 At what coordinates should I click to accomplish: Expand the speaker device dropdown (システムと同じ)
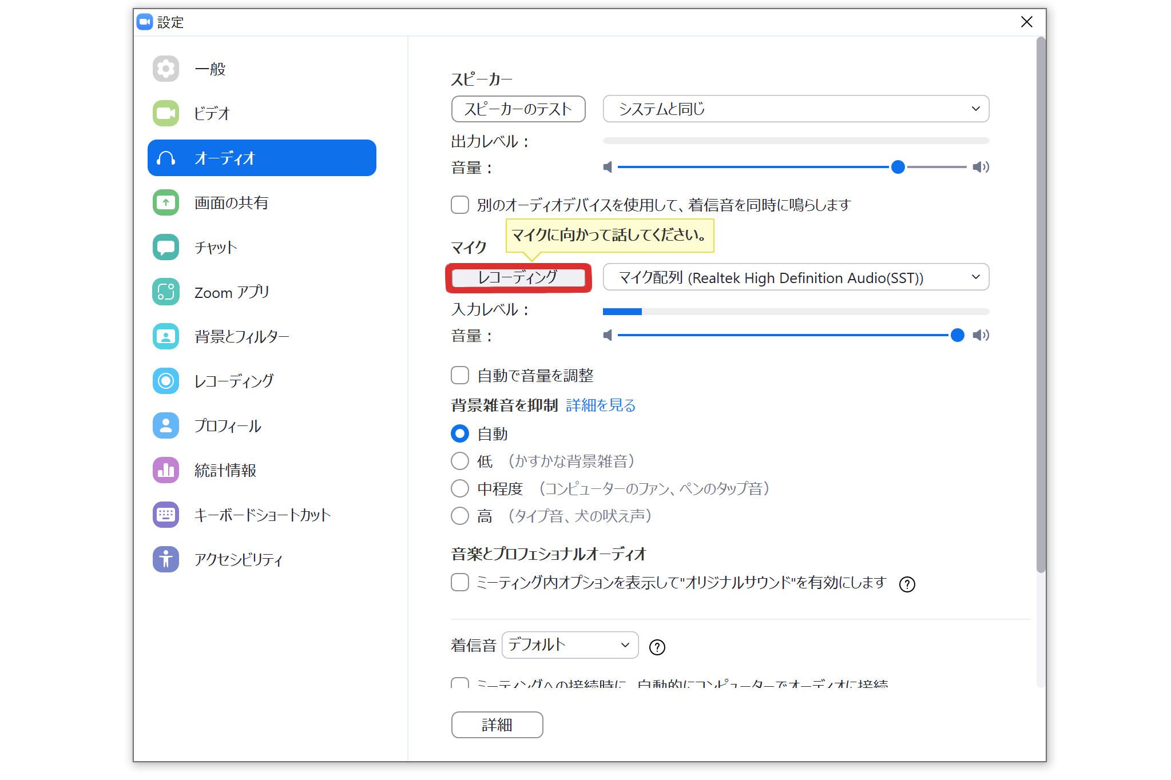[x=796, y=109]
